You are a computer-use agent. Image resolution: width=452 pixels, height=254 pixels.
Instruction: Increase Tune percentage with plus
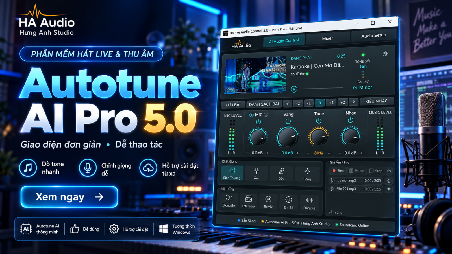coord(329,153)
